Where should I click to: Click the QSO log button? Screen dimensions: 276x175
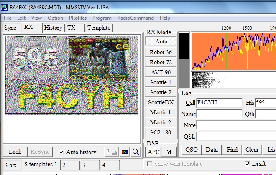point(192,150)
